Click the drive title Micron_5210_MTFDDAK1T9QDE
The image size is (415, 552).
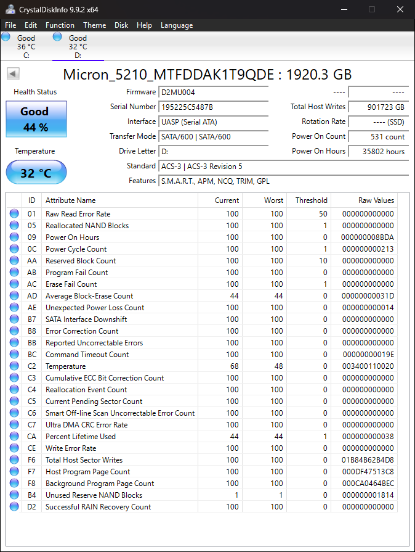click(x=168, y=75)
